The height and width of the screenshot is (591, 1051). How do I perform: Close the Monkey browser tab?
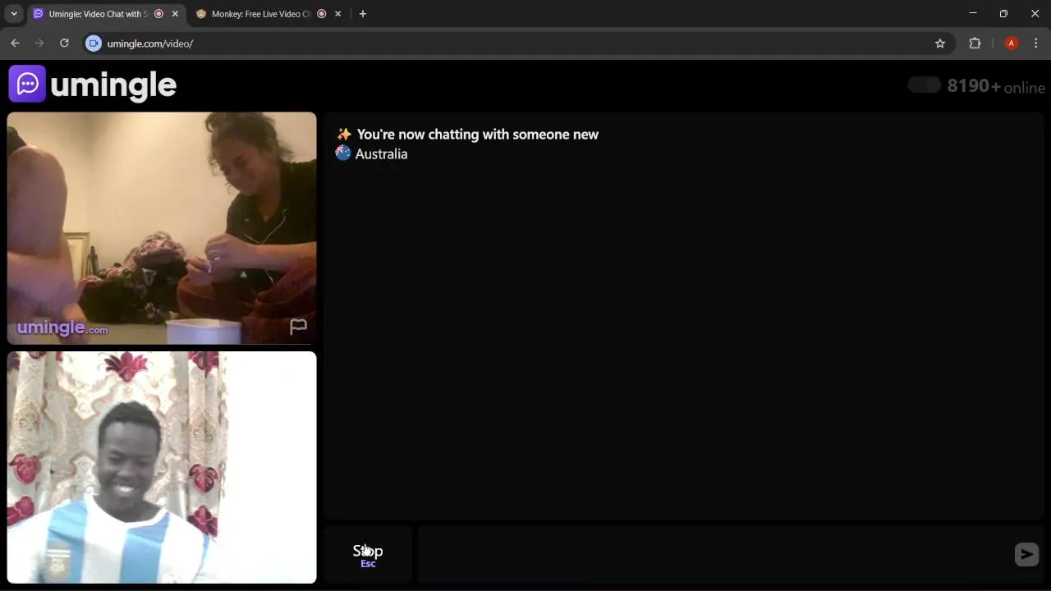(x=337, y=14)
